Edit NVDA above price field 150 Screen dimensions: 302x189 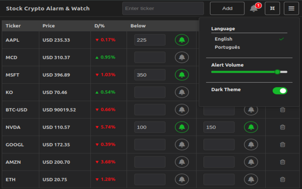point(219,127)
